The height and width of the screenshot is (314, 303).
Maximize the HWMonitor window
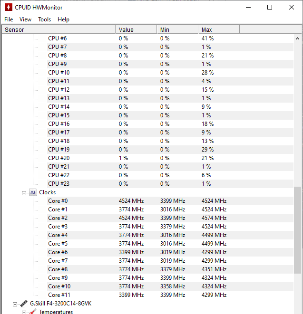(270, 8)
